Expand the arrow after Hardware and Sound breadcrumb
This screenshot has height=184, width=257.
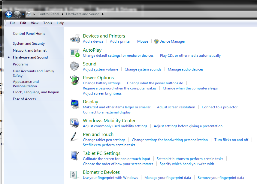pos(103,14)
